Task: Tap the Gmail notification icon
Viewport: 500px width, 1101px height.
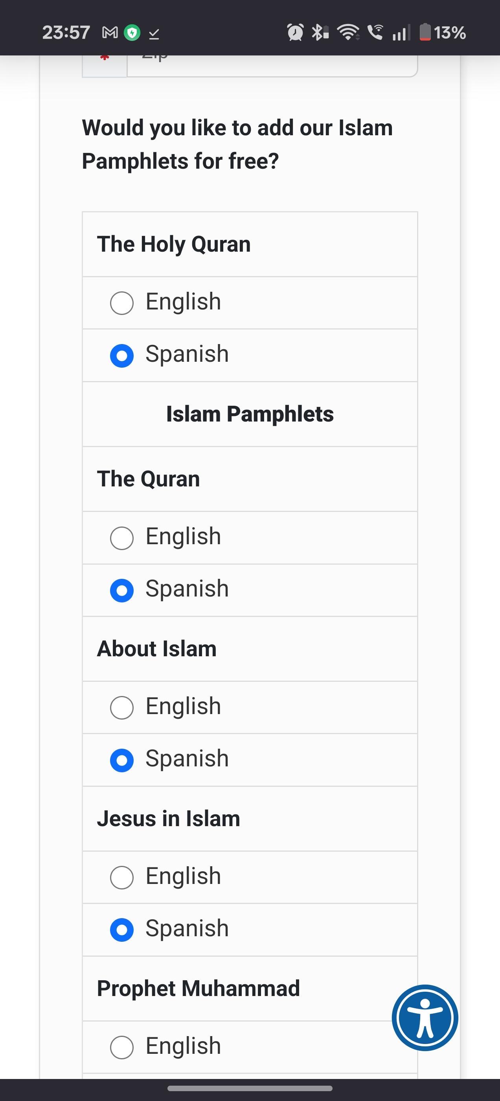Action: coord(110,33)
